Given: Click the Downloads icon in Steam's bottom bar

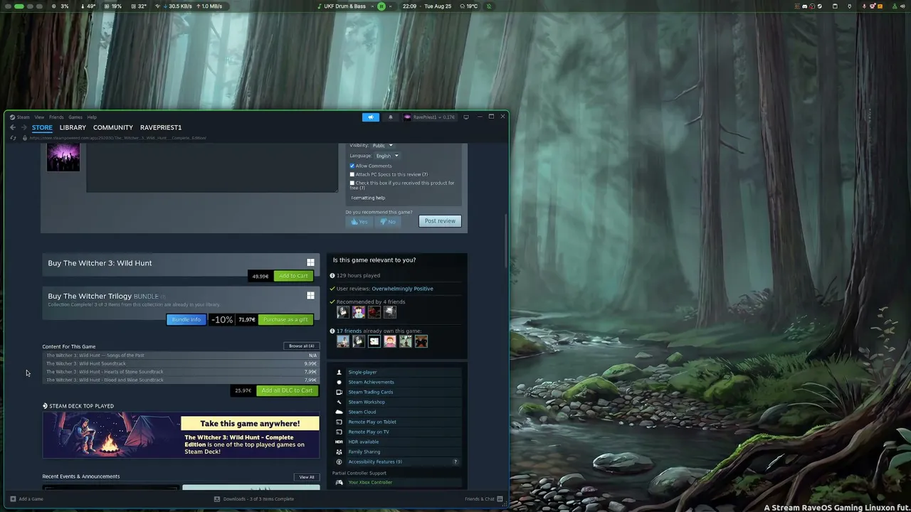Looking at the screenshot, I should pyautogui.click(x=217, y=498).
